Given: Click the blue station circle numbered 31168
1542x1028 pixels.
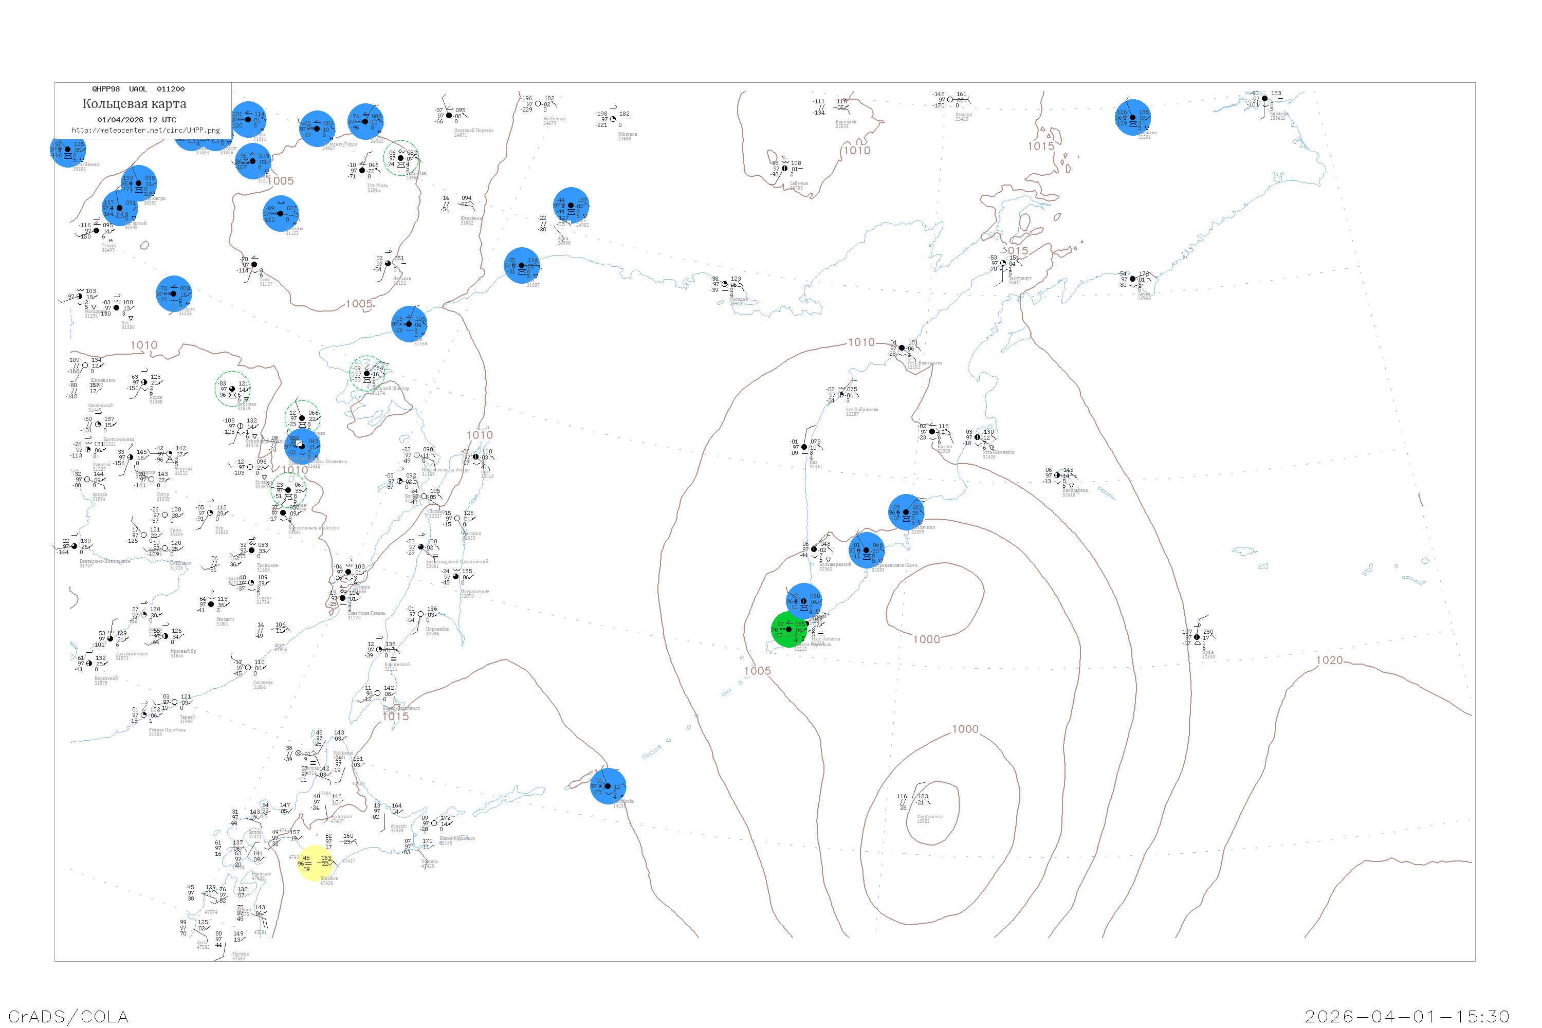Looking at the screenshot, I should click(x=410, y=324).
